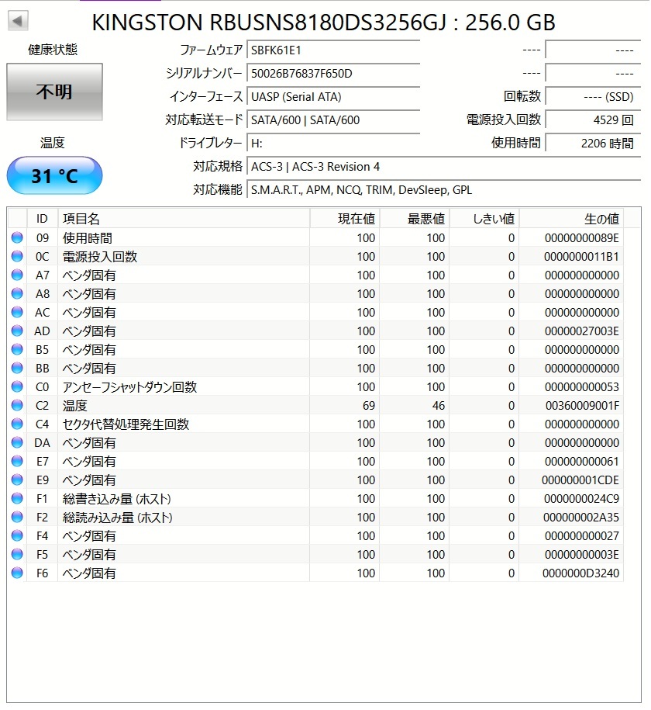Viewport: 651px width, 710px height.
Task: Click the しきい値 column header
Action: [x=484, y=219]
